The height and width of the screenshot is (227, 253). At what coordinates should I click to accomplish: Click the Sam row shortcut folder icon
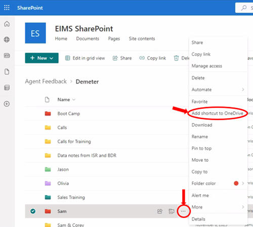(172, 211)
